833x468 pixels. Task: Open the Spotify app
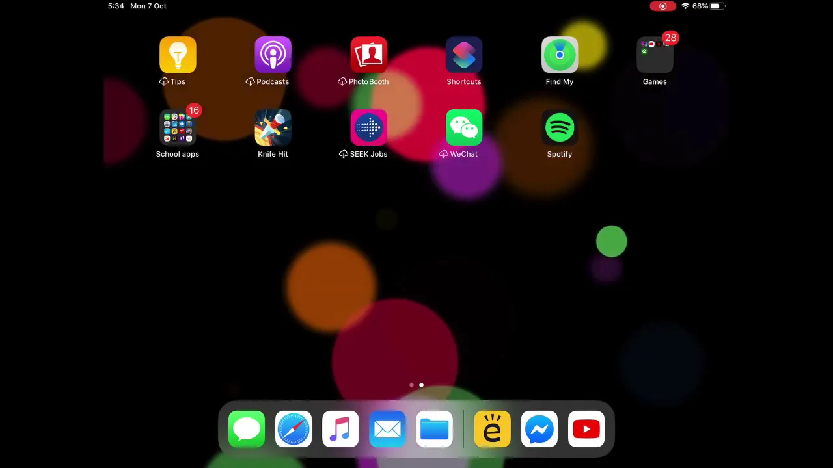coord(560,127)
